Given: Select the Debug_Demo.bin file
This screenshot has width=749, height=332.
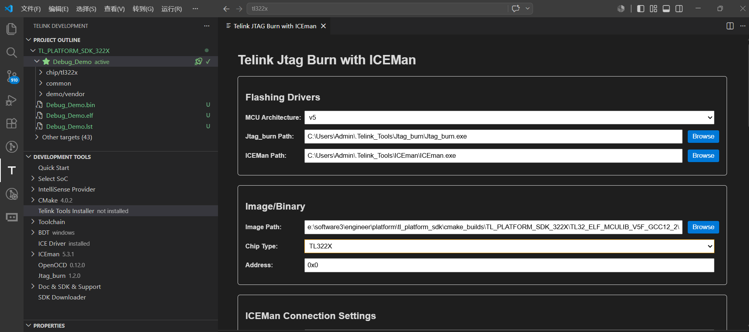Looking at the screenshot, I should click(70, 105).
